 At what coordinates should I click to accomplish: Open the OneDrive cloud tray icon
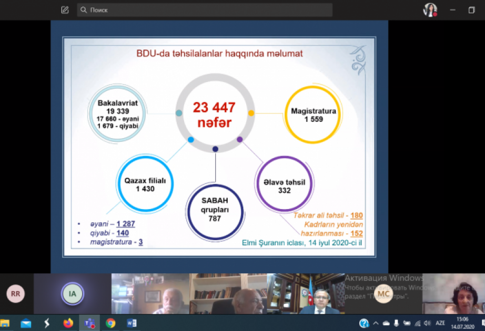[386, 323]
